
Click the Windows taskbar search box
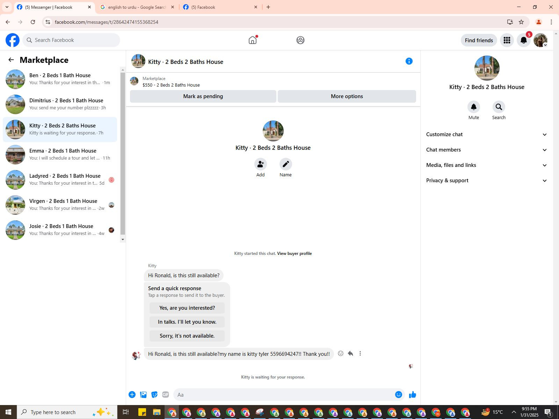click(66, 412)
